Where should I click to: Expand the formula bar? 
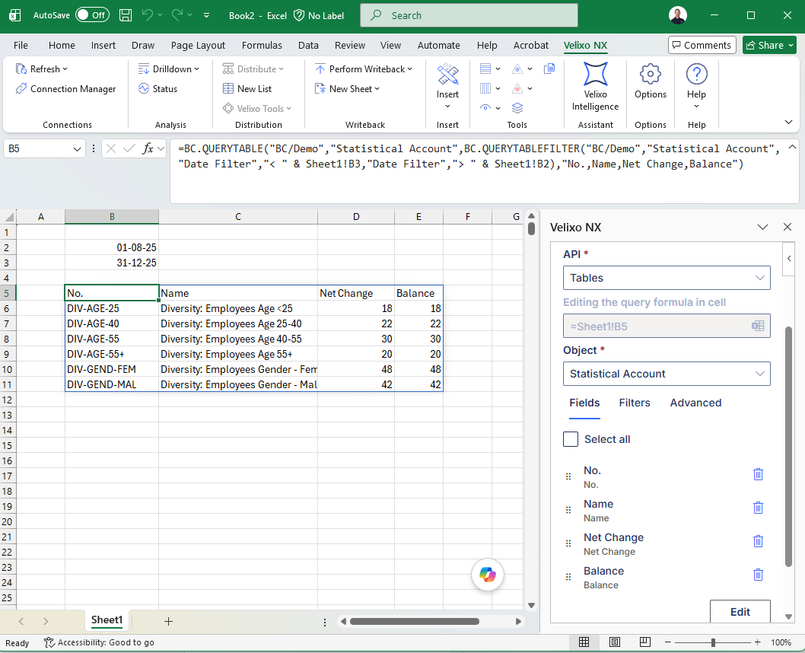point(792,148)
